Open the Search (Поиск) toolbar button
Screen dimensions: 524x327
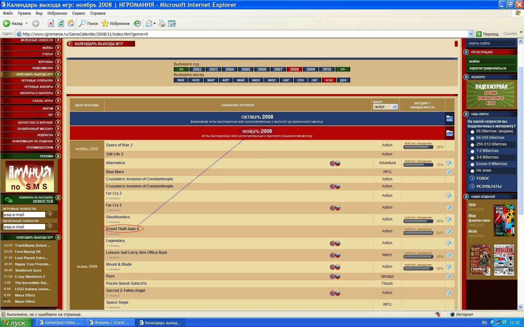pos(88,23)
